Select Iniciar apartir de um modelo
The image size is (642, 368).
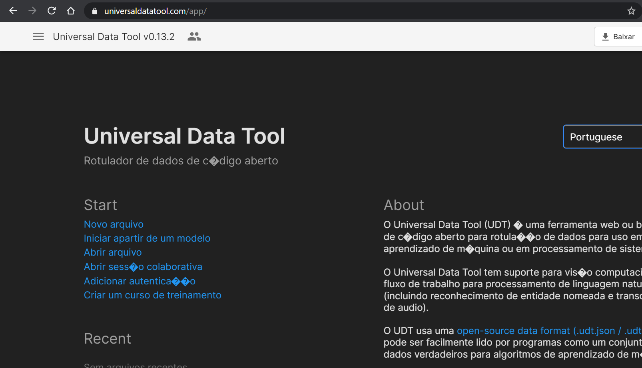pyautogui.click(x=147, y=238)
